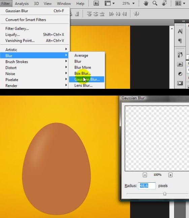Viewport: 189px width, 218px height.
Task: Open the Masks panel icon
Action: point(180,83)
